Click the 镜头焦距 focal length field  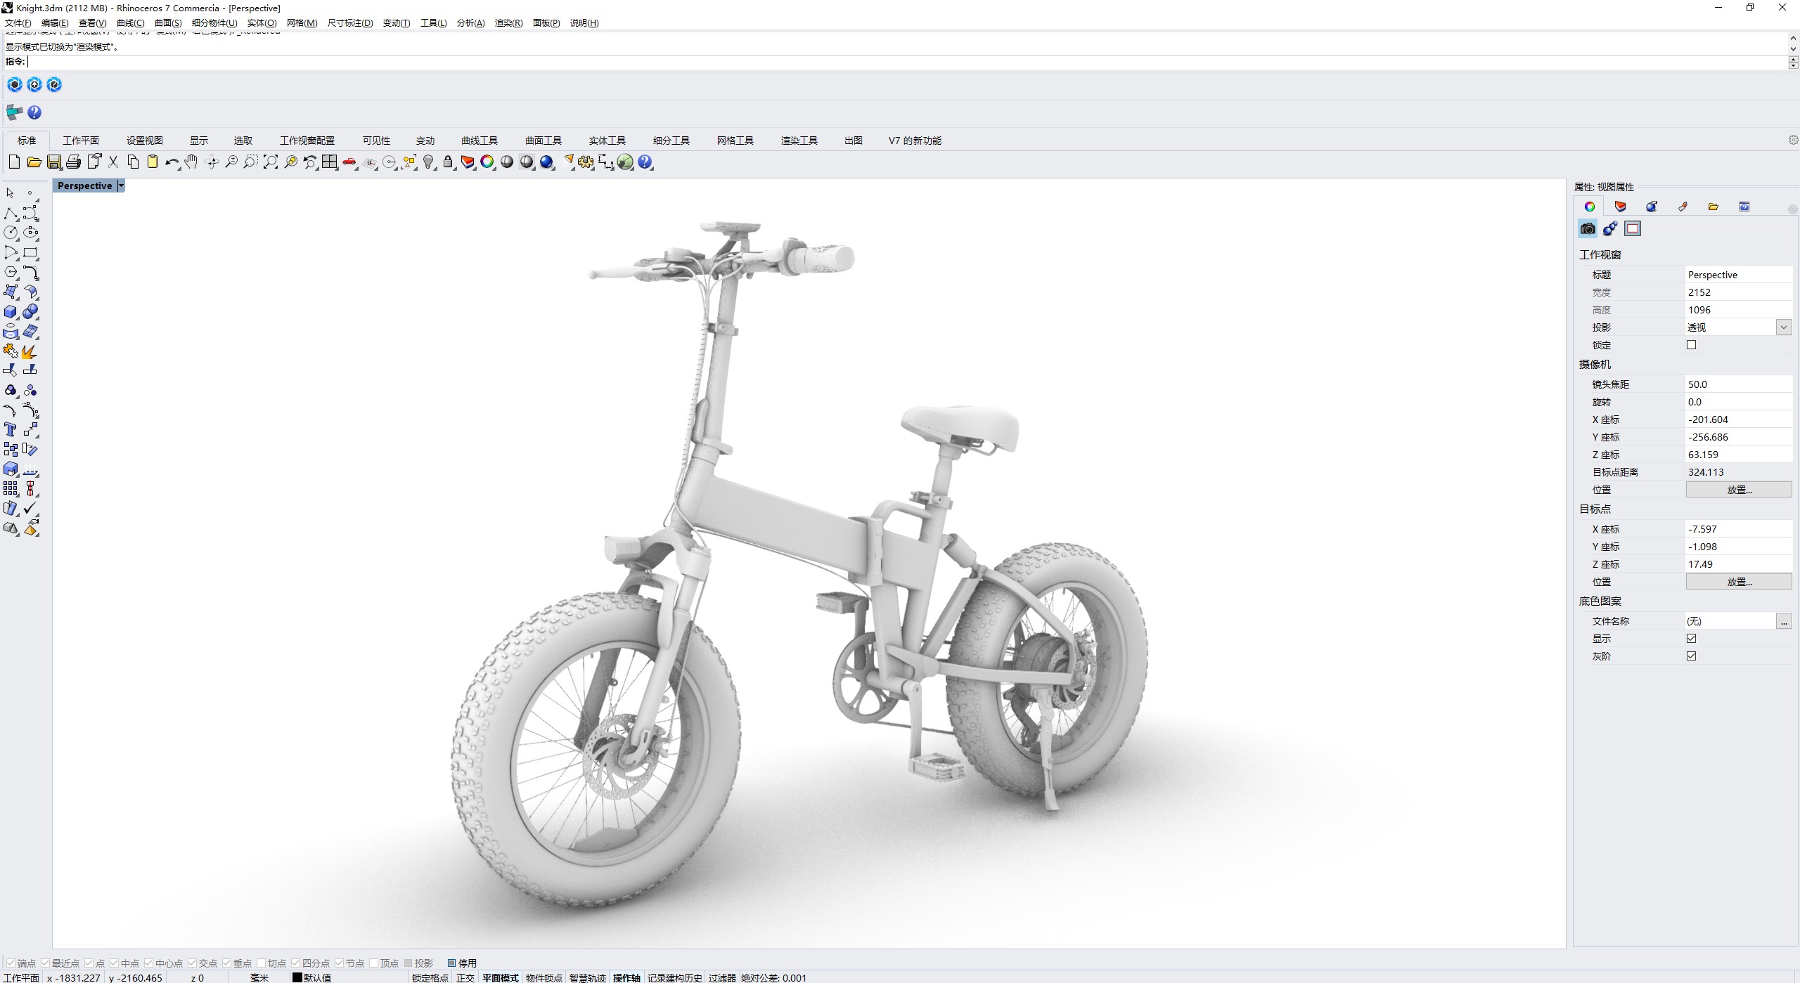(x=1737, y=384)
